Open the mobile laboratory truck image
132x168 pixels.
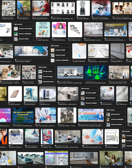[x=70, y=72]
